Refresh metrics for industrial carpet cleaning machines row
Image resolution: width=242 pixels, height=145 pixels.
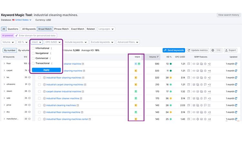pos(236,85)
